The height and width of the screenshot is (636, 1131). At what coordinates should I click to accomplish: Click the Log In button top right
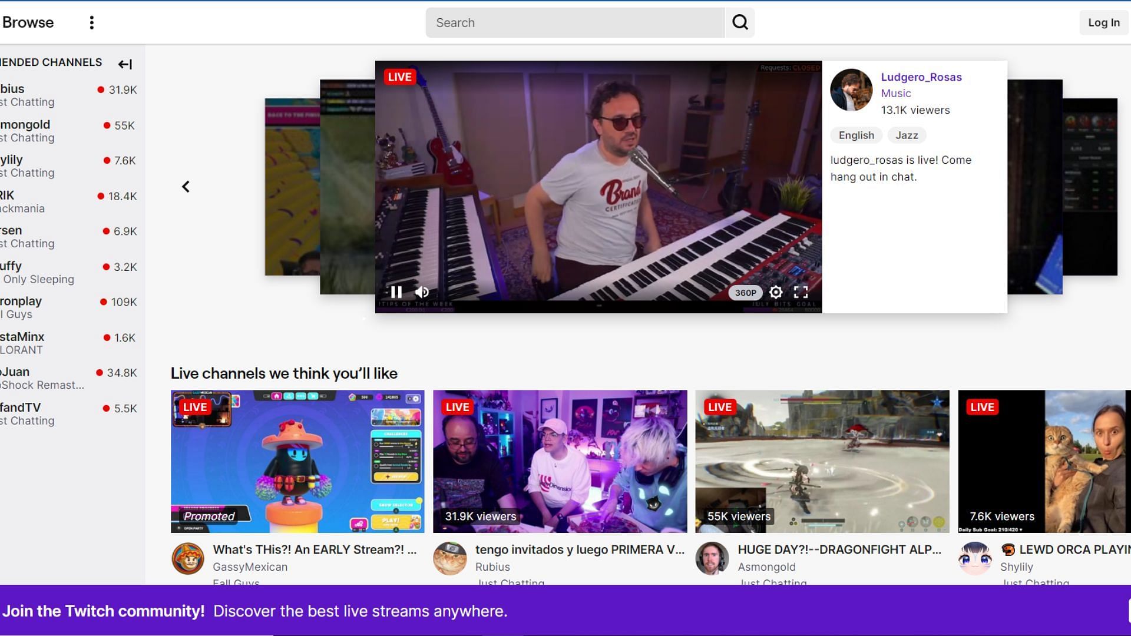(x=1104, y=22)
